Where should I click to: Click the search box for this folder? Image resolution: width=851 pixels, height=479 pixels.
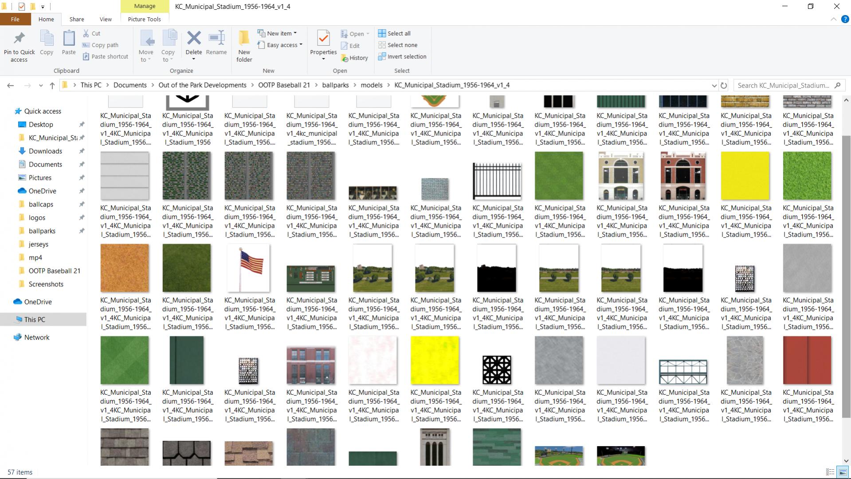pos(783,85)
